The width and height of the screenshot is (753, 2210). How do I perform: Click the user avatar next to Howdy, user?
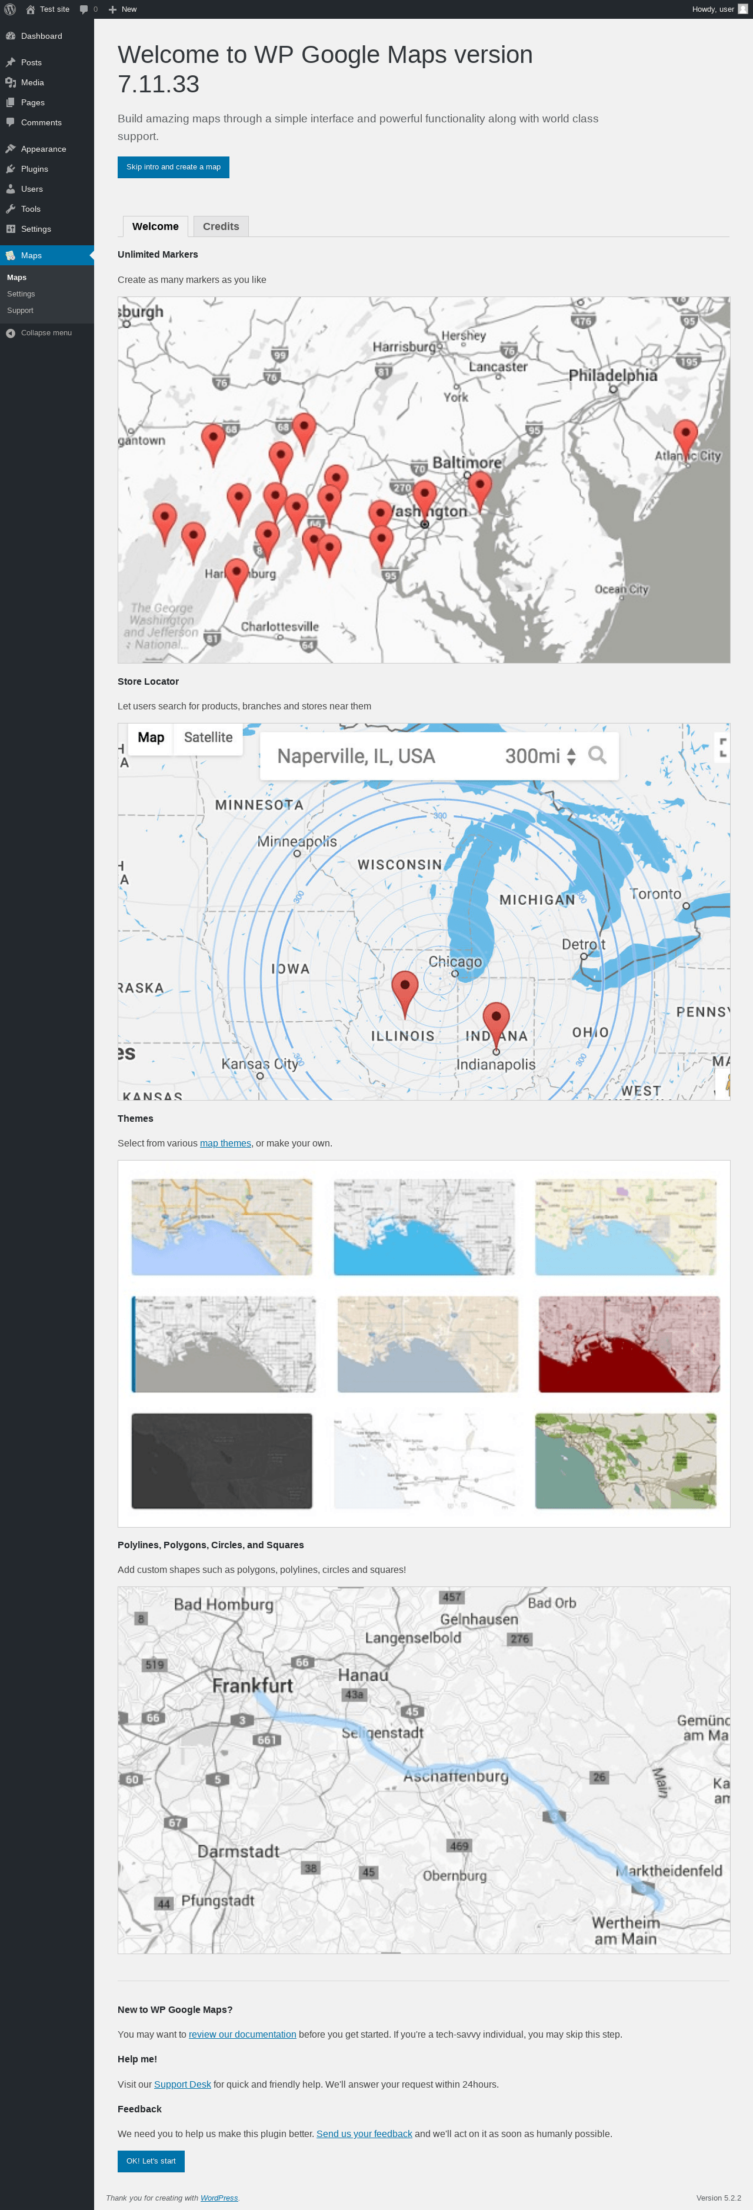click(x=743, y=9)
